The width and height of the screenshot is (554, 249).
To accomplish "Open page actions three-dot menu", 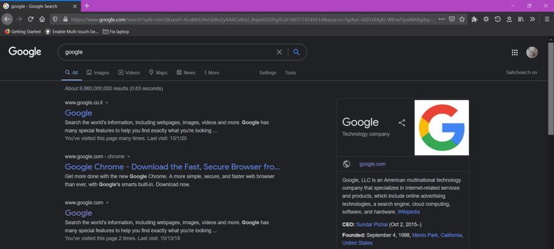I will pos(442,19).
